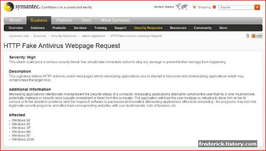
Task: Open Community menu item
Action: coord(202,28)
